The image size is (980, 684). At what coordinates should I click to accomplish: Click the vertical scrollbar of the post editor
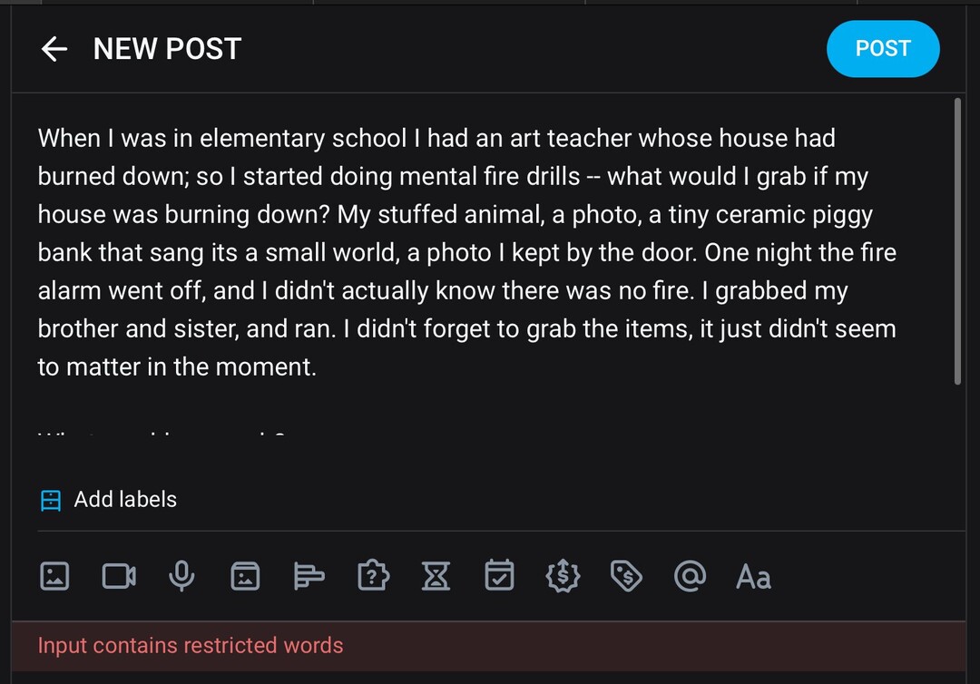click(x=958, y=241)
